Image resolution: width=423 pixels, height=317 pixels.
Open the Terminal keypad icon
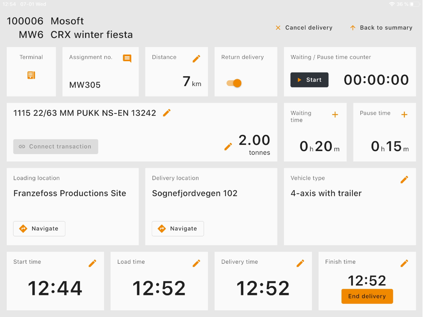tap(31, 75)
